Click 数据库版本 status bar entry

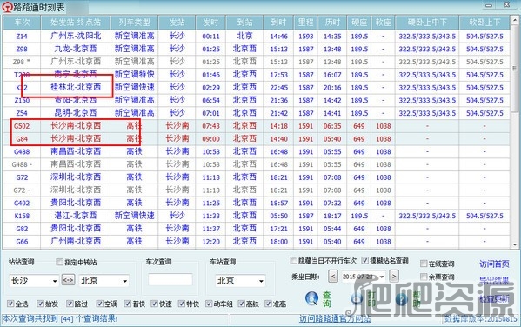pyautogui.click(x=481, y=320)
